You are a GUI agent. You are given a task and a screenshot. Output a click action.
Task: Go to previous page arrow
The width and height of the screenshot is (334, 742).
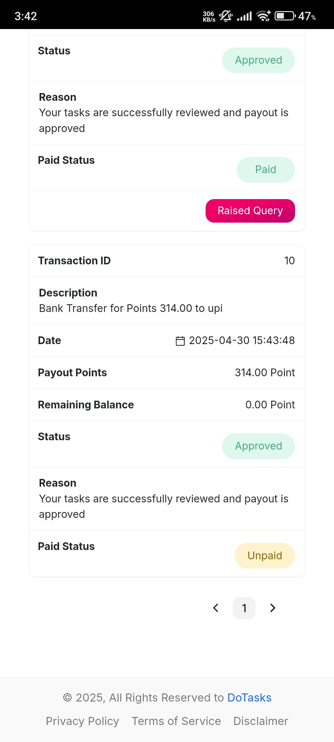coord(216,608)
